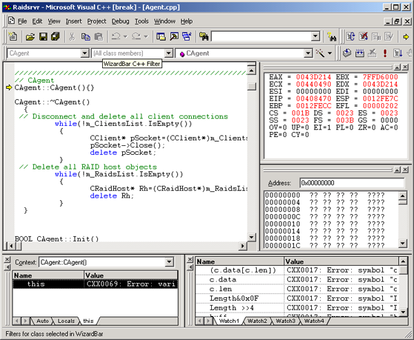Open a file with the folder icon

[30, 36]
